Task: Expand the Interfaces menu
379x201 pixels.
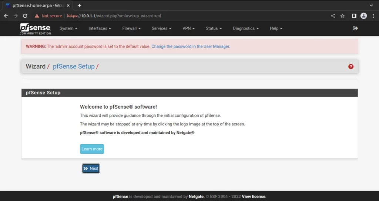Action: pos(100,28)
